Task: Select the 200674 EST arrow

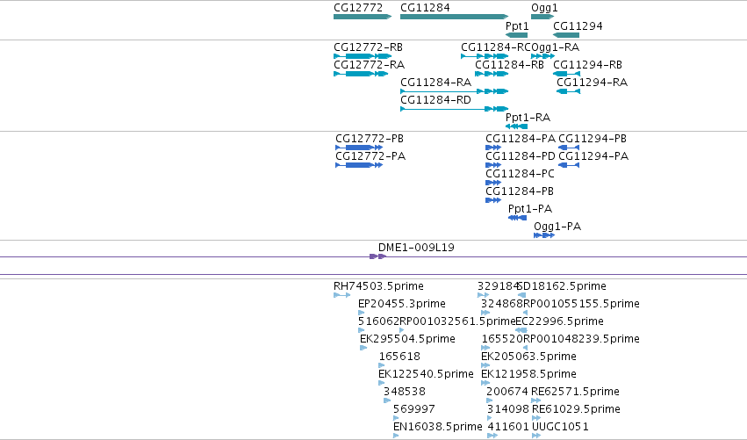Action: (x=490, y=400)
